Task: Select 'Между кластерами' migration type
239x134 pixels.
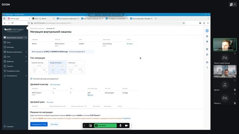Action: pyautogui.click(x=58, y=67)
